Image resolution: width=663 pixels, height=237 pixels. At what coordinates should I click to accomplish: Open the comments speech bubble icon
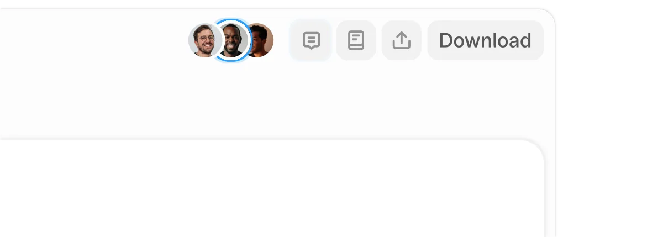312,40
